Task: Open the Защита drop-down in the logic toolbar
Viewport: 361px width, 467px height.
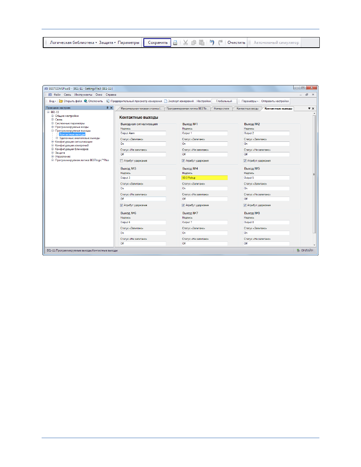Action: (107, 43)
